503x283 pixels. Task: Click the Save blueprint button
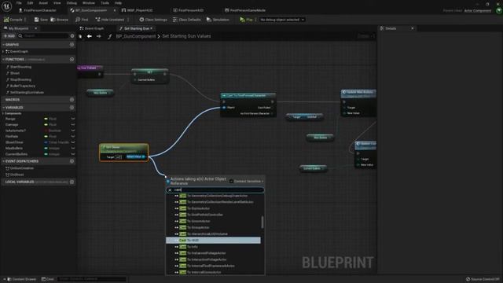click(41, 20)
